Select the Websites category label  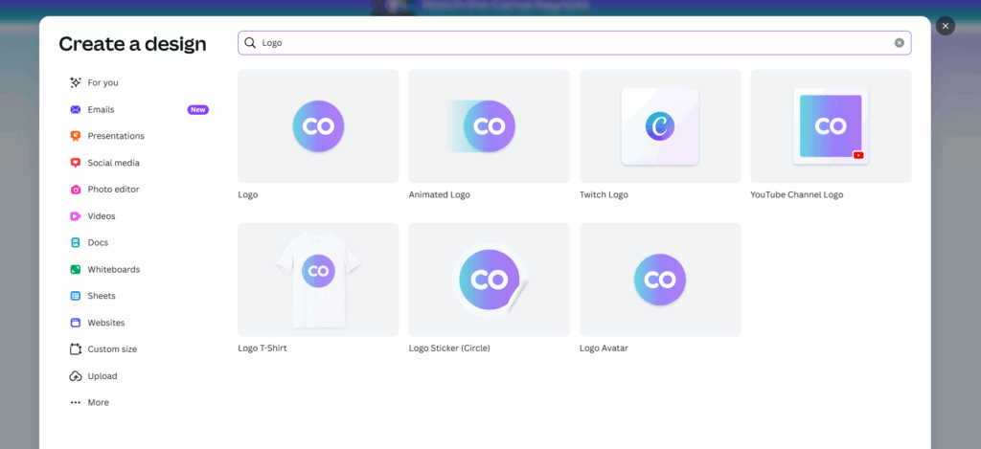106,323
